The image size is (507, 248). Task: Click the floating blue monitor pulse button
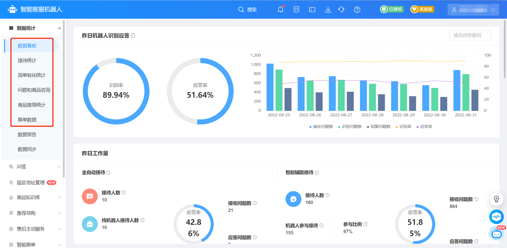496,217
